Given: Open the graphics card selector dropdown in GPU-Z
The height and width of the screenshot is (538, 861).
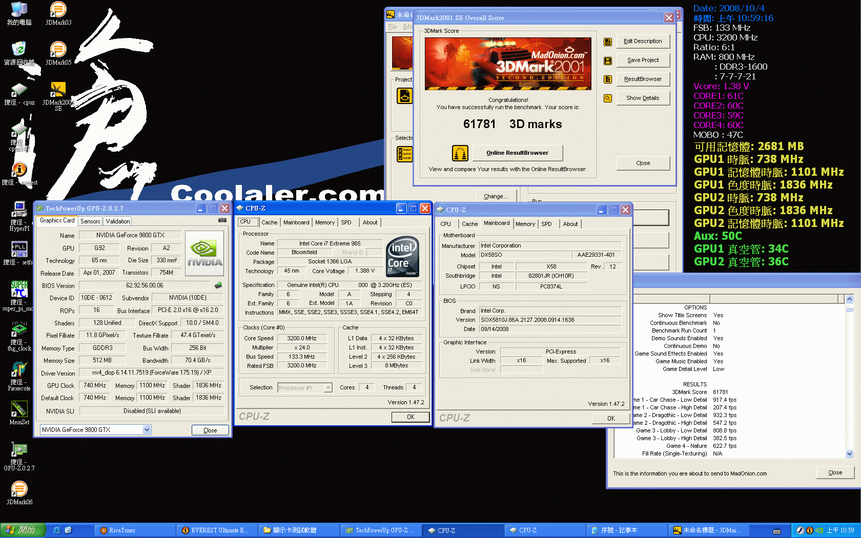Looking at the screenshot, I should click(x=147, y=430).
